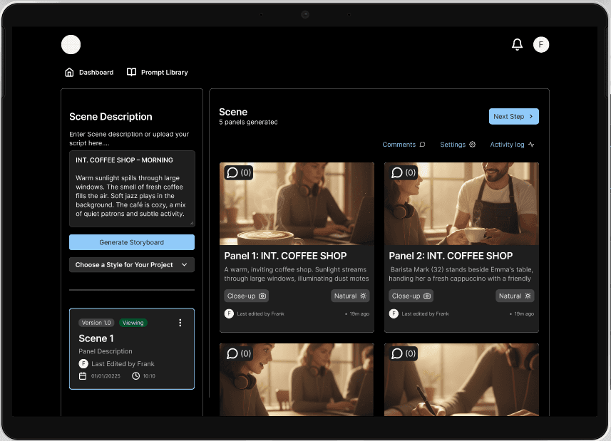Click Panel 1 description text
Screen dimensions: 611x441
(297, 274)
